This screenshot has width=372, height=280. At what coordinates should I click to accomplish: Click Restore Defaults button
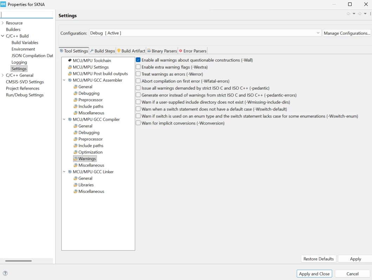pos(318,259)
